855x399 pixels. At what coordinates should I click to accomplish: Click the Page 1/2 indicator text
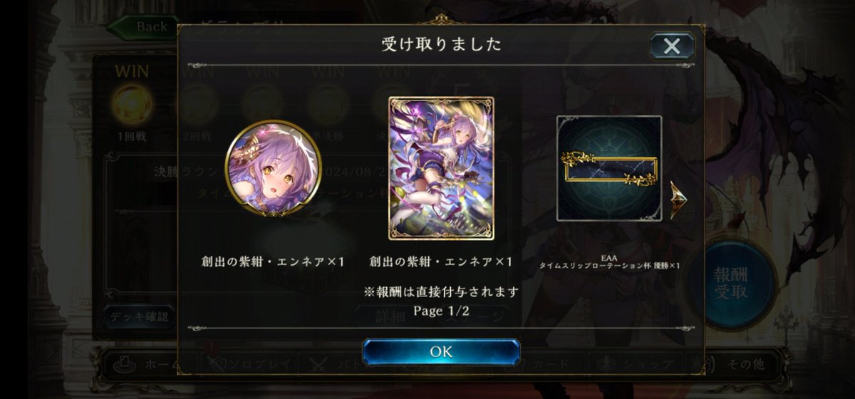[x=440, y=311]
